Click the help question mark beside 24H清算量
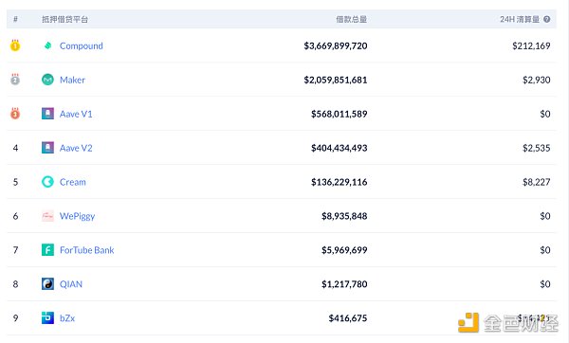 pyautogui.click(x=547, y=19)
